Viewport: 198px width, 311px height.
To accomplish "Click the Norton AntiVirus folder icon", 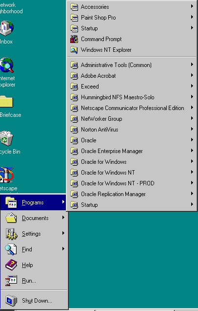I will click(74, 130).
